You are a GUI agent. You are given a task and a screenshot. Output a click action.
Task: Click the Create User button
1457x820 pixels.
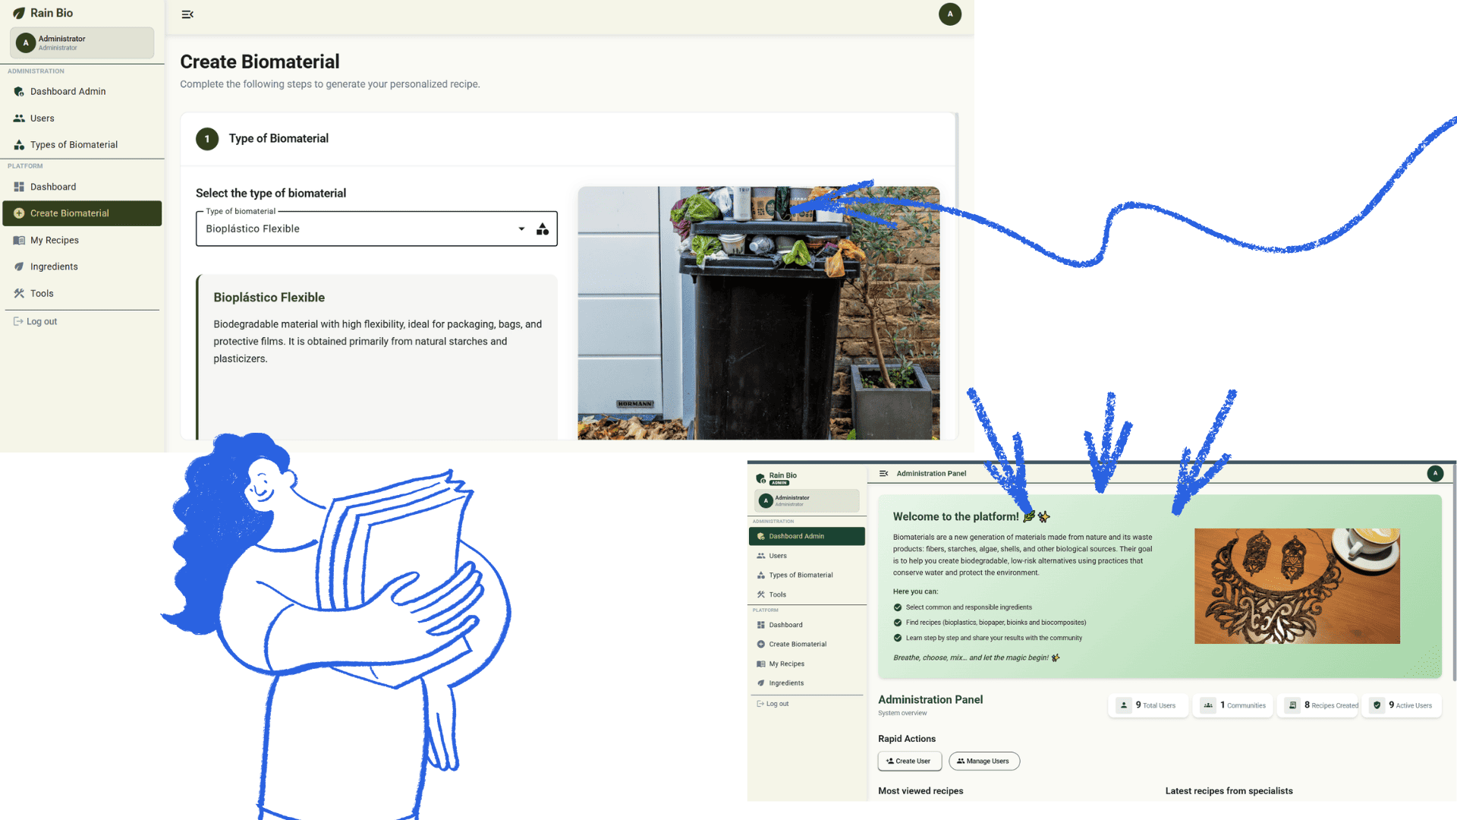[x=909, y=762]
